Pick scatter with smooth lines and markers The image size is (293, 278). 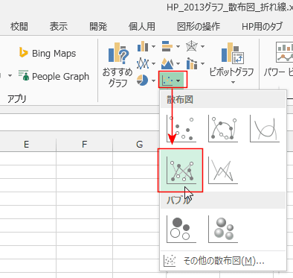pos(223,129)
